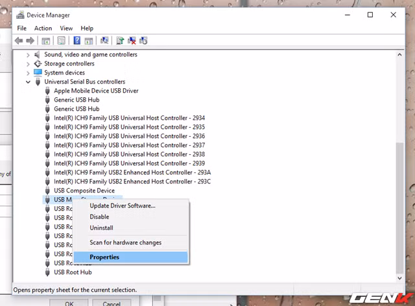Expand Sound, video and game controllers
This screenshot has width=415, height=306.
point(28,55)
